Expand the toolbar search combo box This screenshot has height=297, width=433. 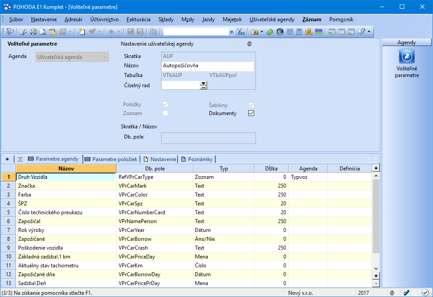(232, 32)
